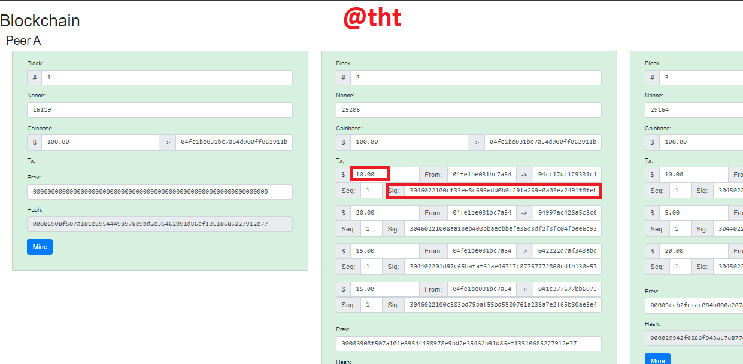743x364 pixels.
Task: Select signature field starting 30460221008aa13eb
Action: 503,230
